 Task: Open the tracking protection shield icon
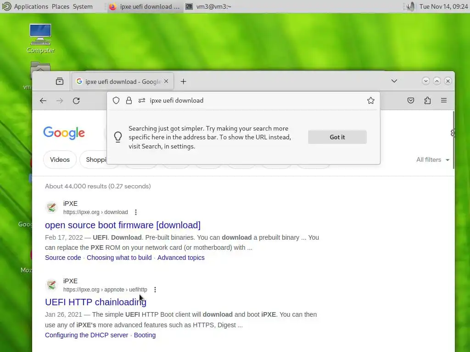(x=116, y=100)
